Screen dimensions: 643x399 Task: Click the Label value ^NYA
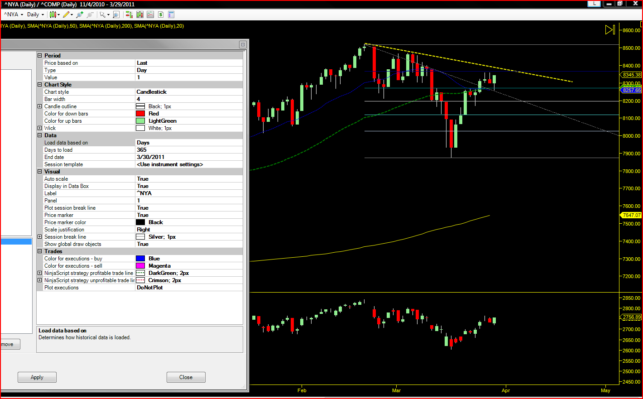[189, 193]
